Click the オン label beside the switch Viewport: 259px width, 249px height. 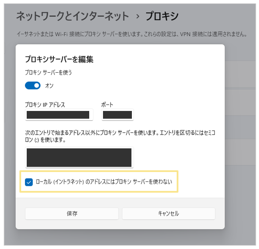pyautogui.click(x=49, y=86)
